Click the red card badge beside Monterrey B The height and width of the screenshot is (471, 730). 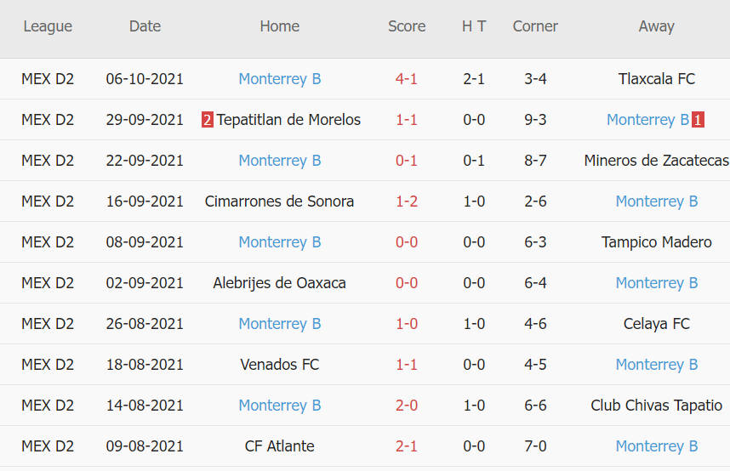(x=698, y=120)
